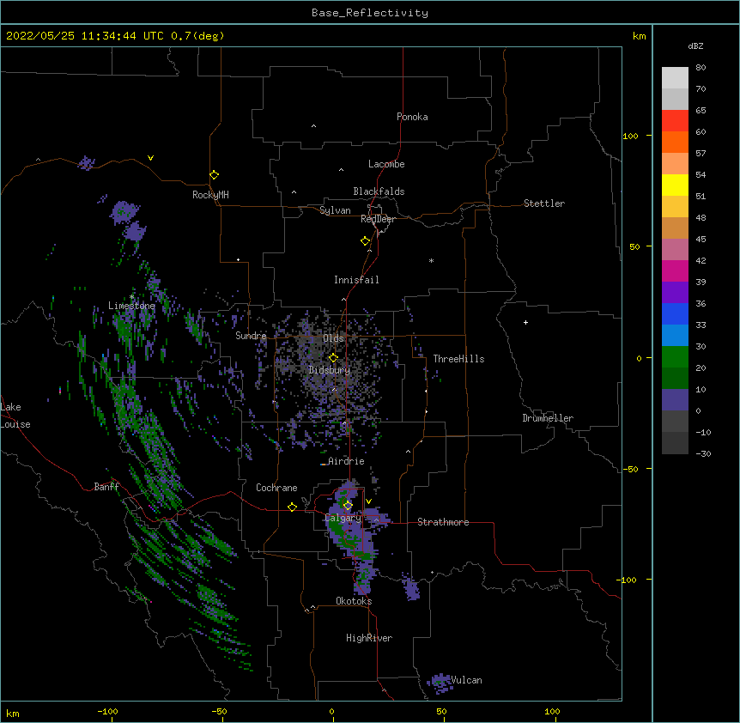Click the Calgary label
Screen dimensions: 740x723
click(x=343, y=518)
